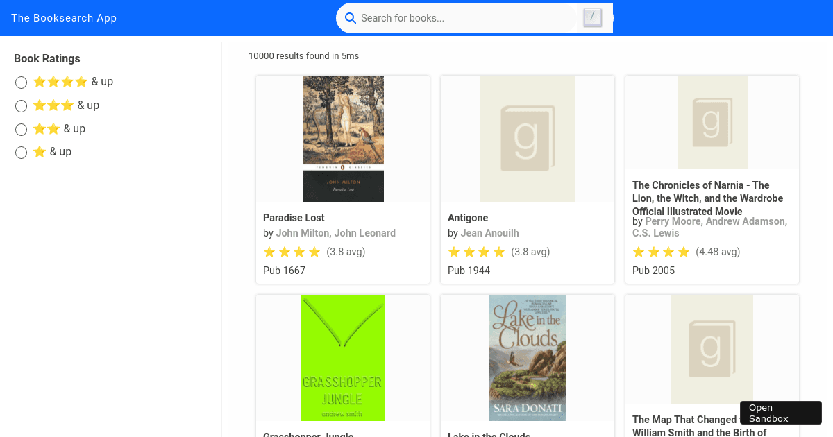The height and width of the screenshot is (437, 833).
Task: Click the magnifying glass search icon
Action: coord(351,18)
